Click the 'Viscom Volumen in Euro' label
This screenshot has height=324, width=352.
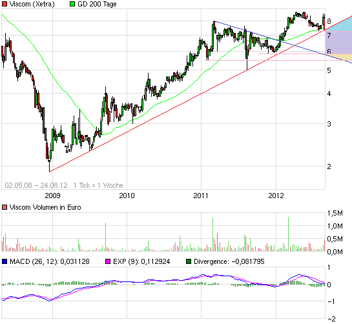(45, 207)
